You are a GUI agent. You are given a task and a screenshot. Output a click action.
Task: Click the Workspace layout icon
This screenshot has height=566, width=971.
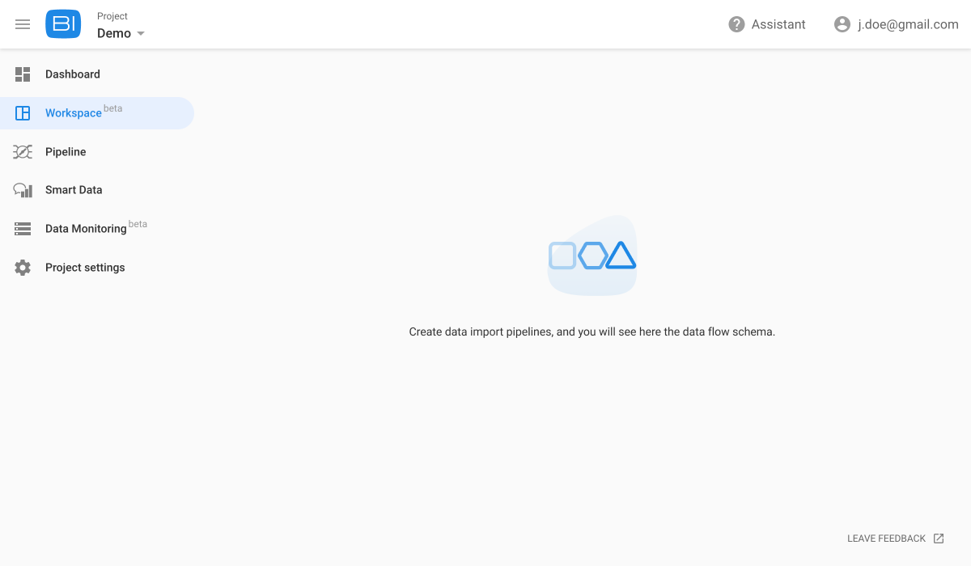pyautogui.click(x=23, y=113)
